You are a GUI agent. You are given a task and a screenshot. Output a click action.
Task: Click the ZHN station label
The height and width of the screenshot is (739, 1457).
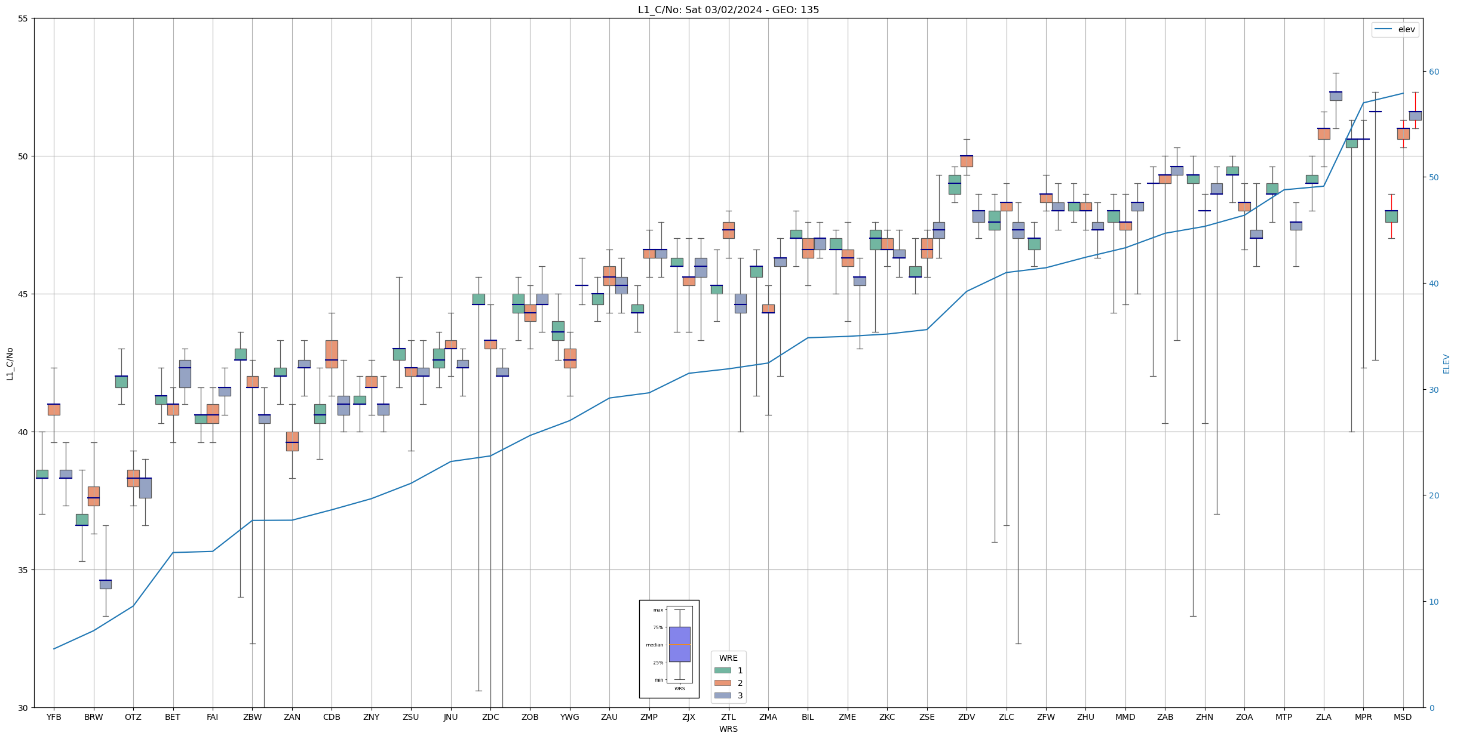coord(1205,717)
